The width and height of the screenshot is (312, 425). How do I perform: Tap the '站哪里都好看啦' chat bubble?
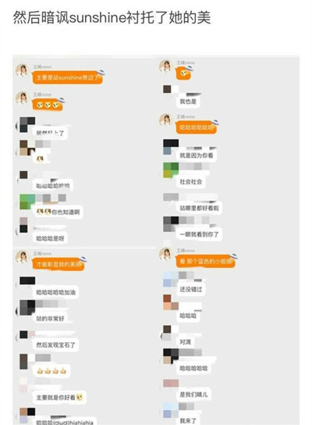point(199,208)
